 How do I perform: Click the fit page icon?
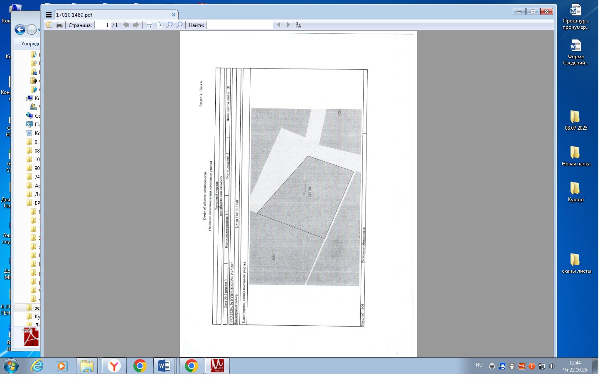159,25
